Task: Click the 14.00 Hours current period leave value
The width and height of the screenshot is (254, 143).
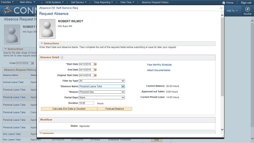Action: click(173, 97)
